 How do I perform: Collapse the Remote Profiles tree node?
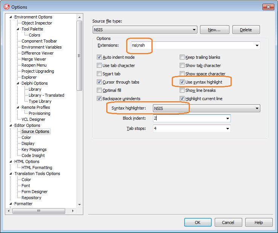pos(18,107)
